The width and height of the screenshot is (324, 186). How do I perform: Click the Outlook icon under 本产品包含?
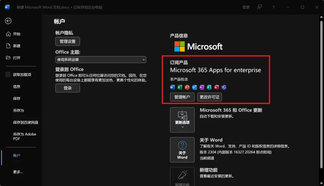[195, 87]
